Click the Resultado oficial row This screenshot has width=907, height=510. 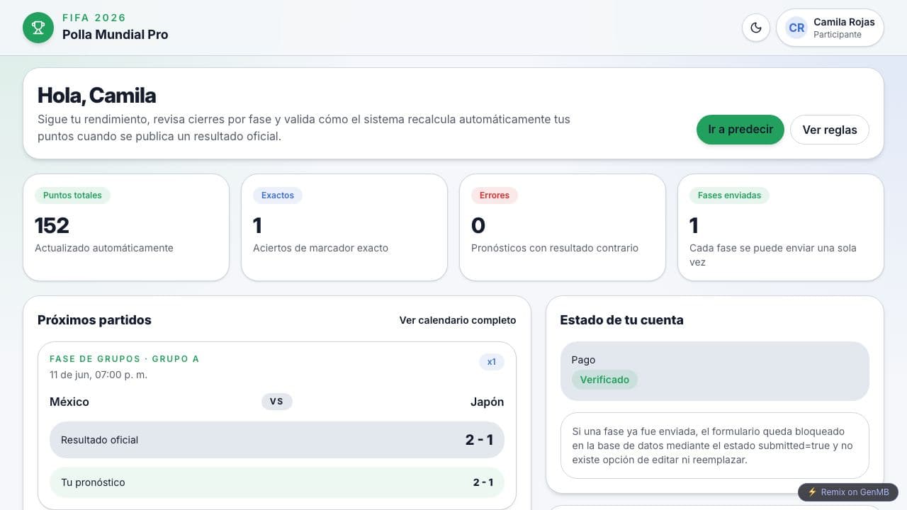(277, 440)
